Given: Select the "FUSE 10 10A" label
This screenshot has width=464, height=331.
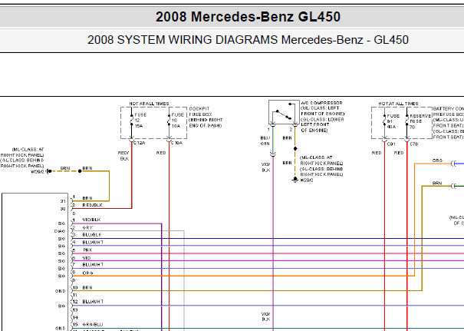Looking at the screenshot, I should click(178, 121).
